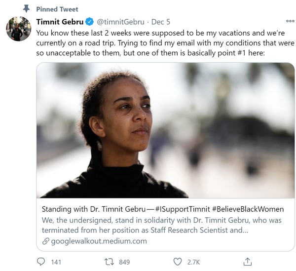Viewport: 296px width, 271px height.
Task: Open the three-dot more options menu
Action: click(x=290, y=21)
